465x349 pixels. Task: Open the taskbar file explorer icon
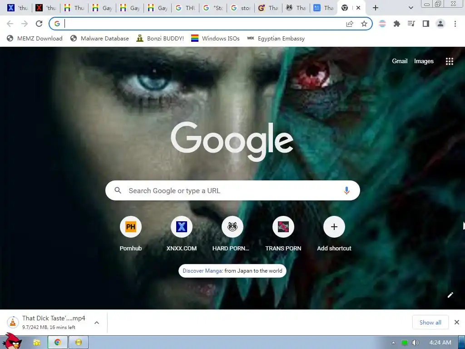37,343
